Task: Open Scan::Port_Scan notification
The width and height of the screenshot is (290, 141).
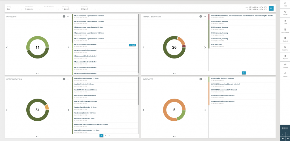Action: point(242,45)
